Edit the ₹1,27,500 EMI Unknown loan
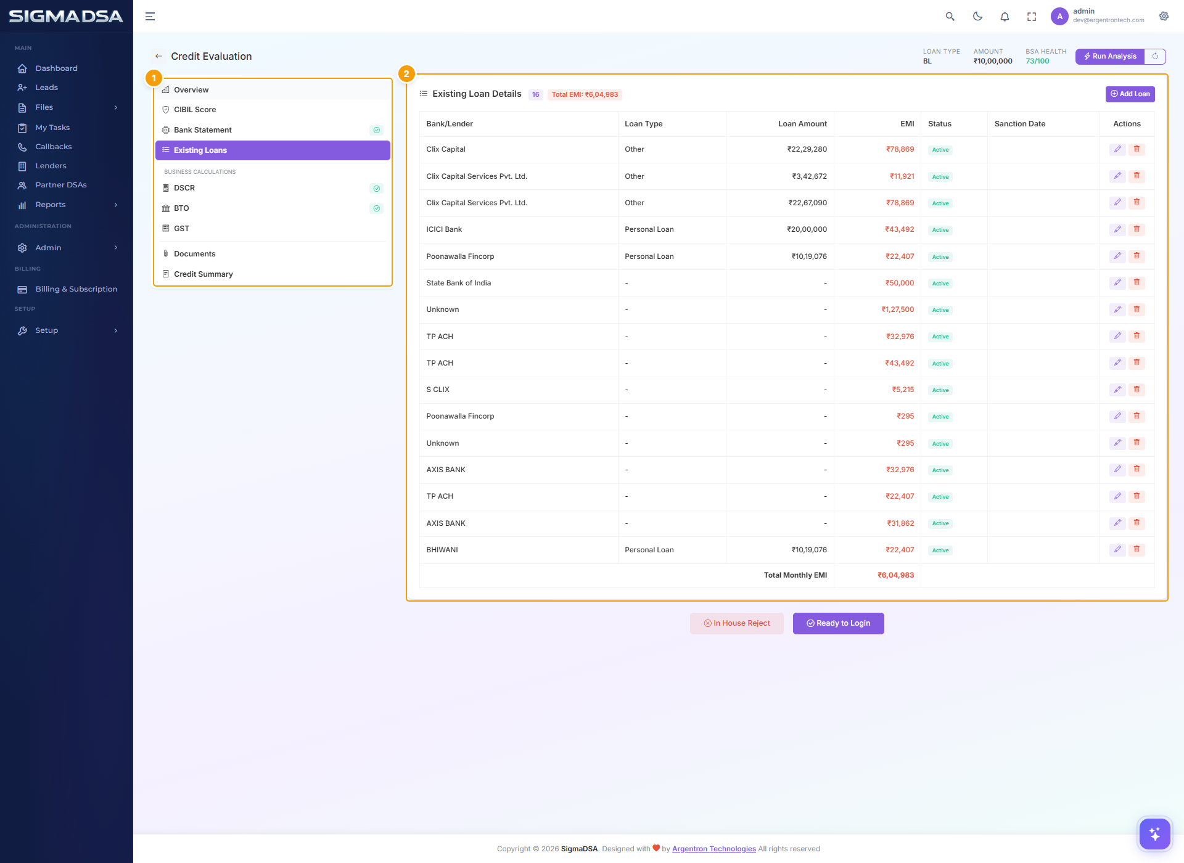Viewport: 1184px width, 863px height. [1117, 309]
